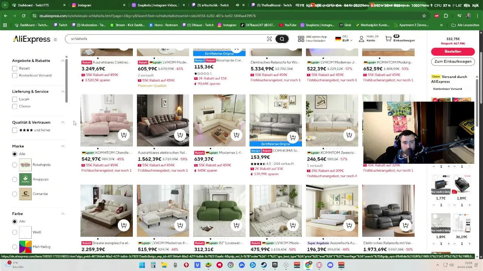483x271 pixels.
Task: Open Windows Start menu
Action: point(142,265)
